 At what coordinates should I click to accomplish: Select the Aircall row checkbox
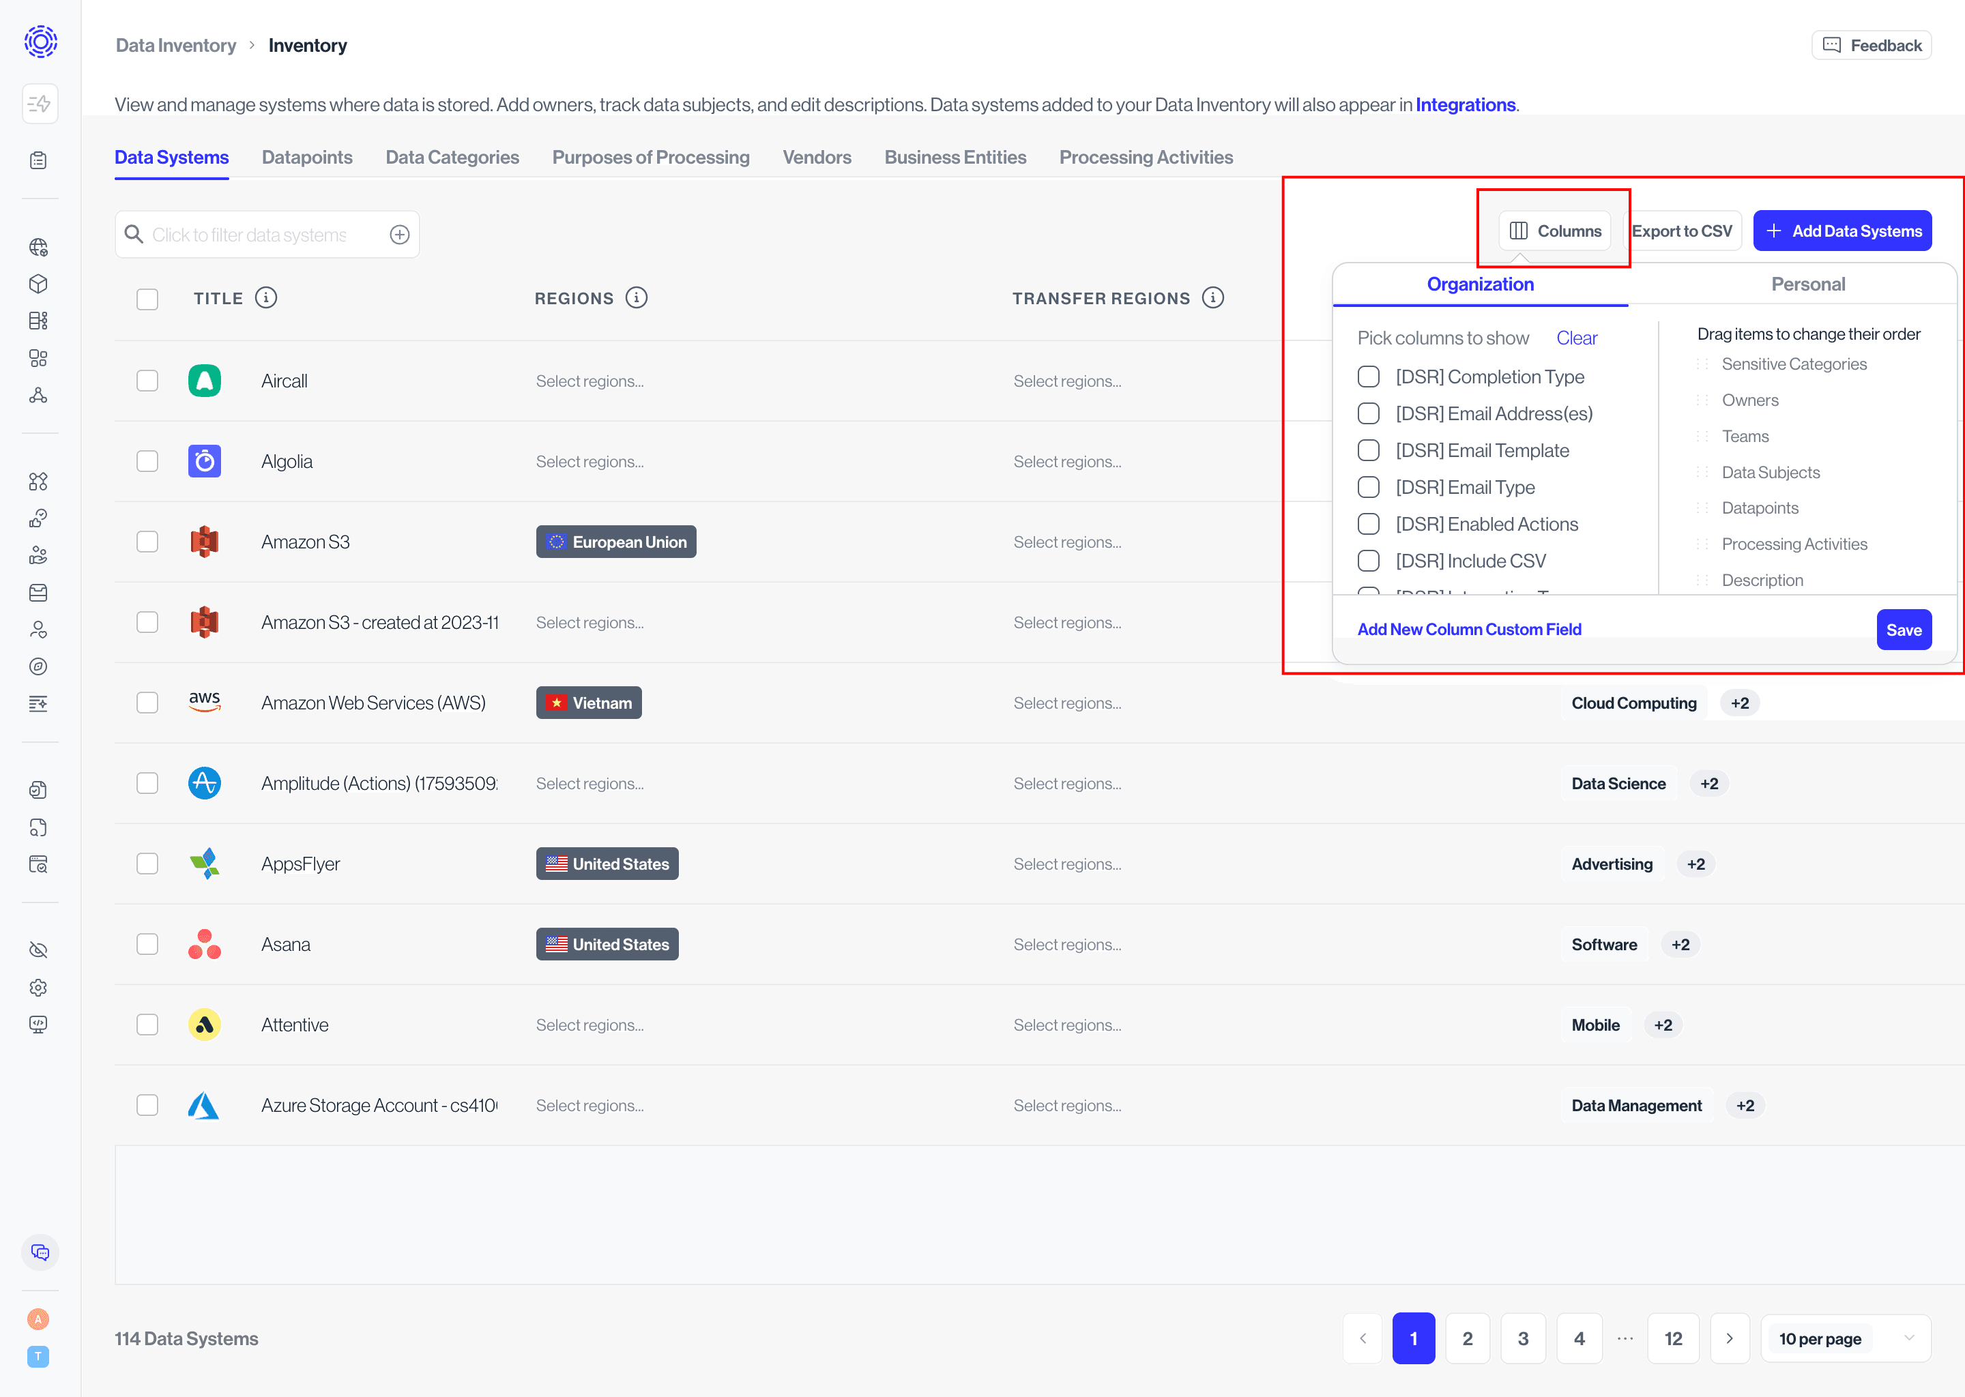point(148,381)
